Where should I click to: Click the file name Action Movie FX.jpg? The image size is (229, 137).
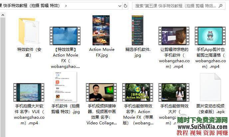click(x=102, y=52)
